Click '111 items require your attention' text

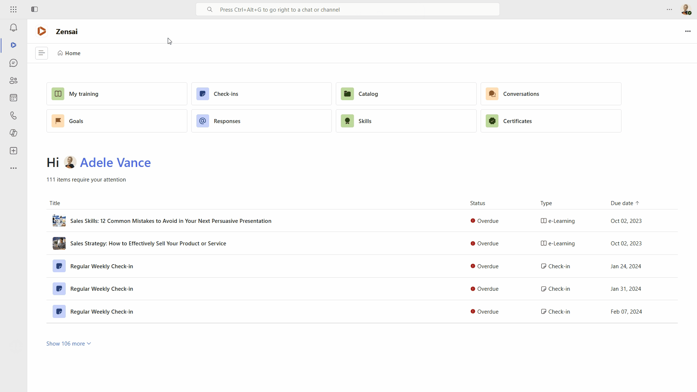click(x=86, y=180)
